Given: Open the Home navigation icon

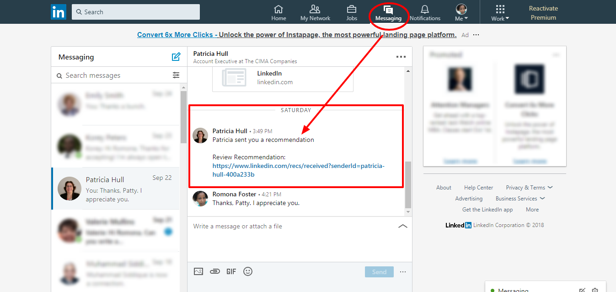Looking at the screenshot, I should pos(279,13).
